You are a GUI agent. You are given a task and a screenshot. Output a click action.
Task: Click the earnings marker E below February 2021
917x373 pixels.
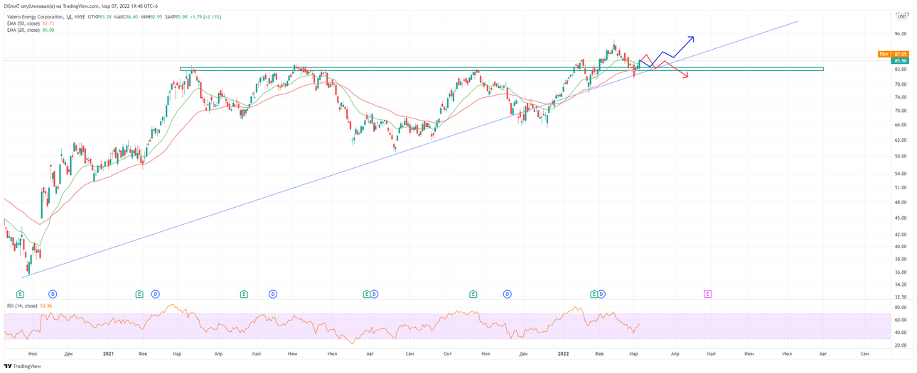point(139,294)
